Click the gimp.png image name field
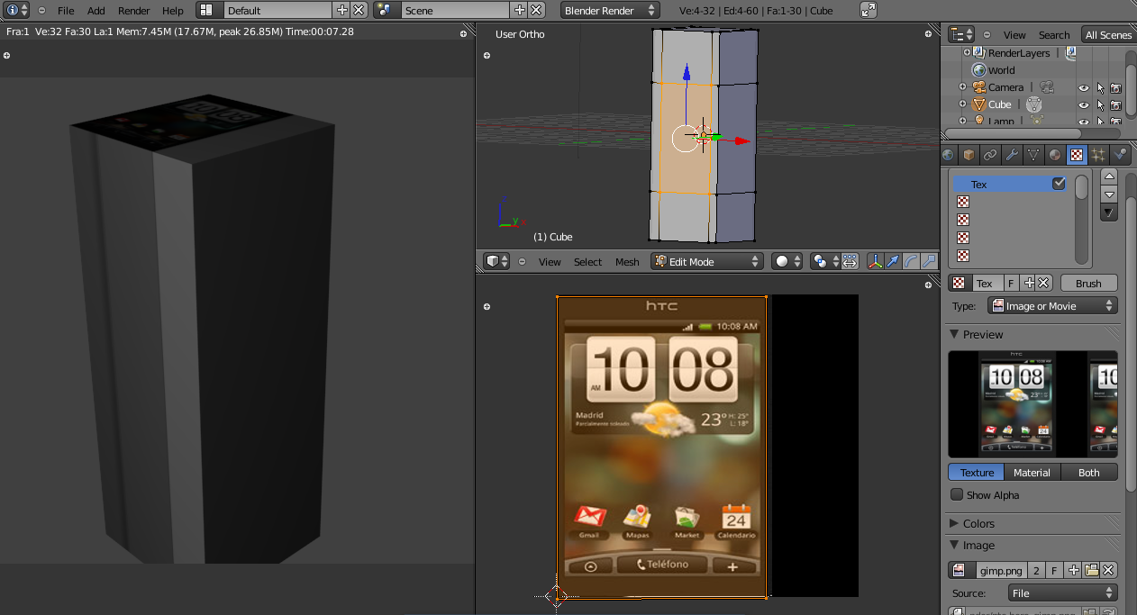 click(1000, 570)
